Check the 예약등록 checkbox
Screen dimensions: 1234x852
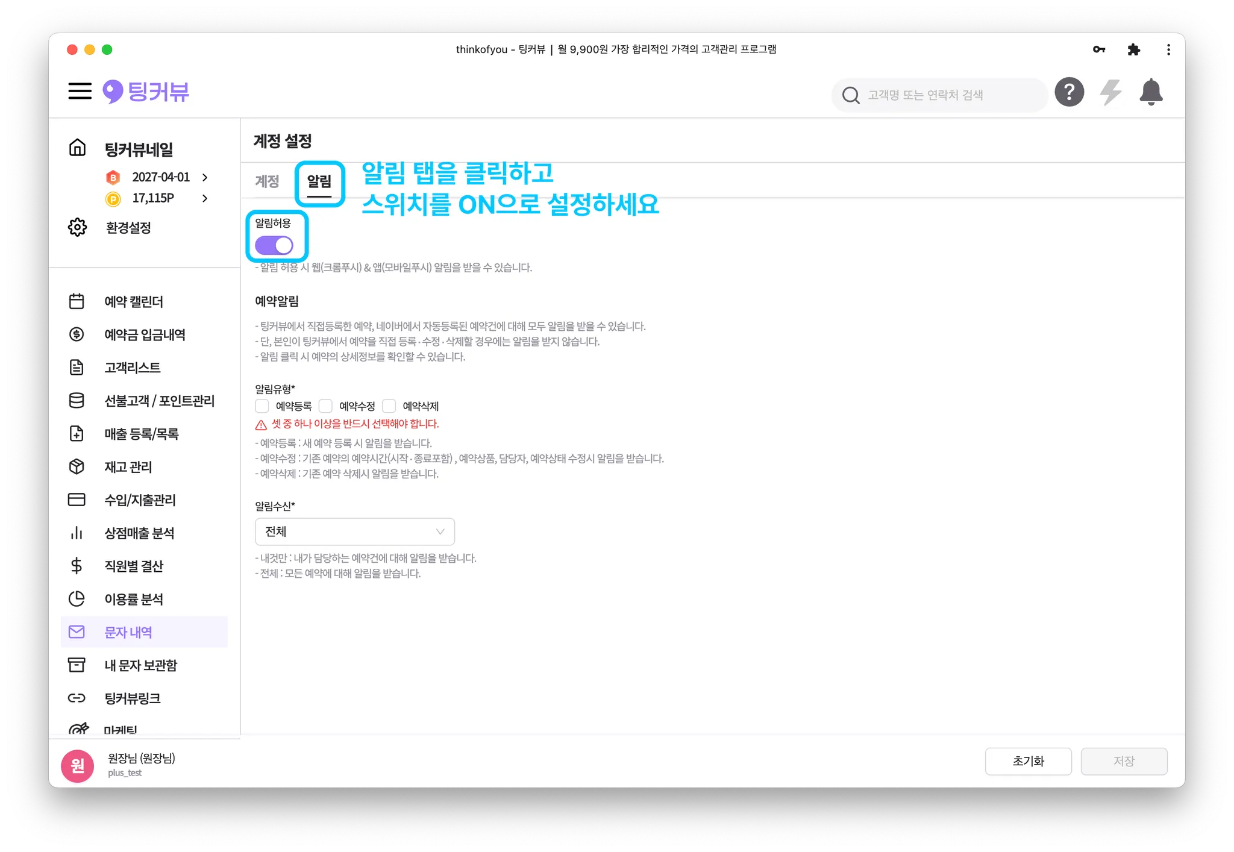point(262,406)
